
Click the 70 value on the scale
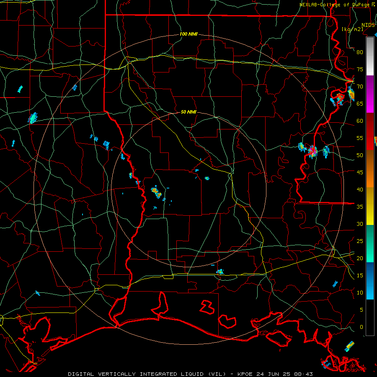pos(360,87)
